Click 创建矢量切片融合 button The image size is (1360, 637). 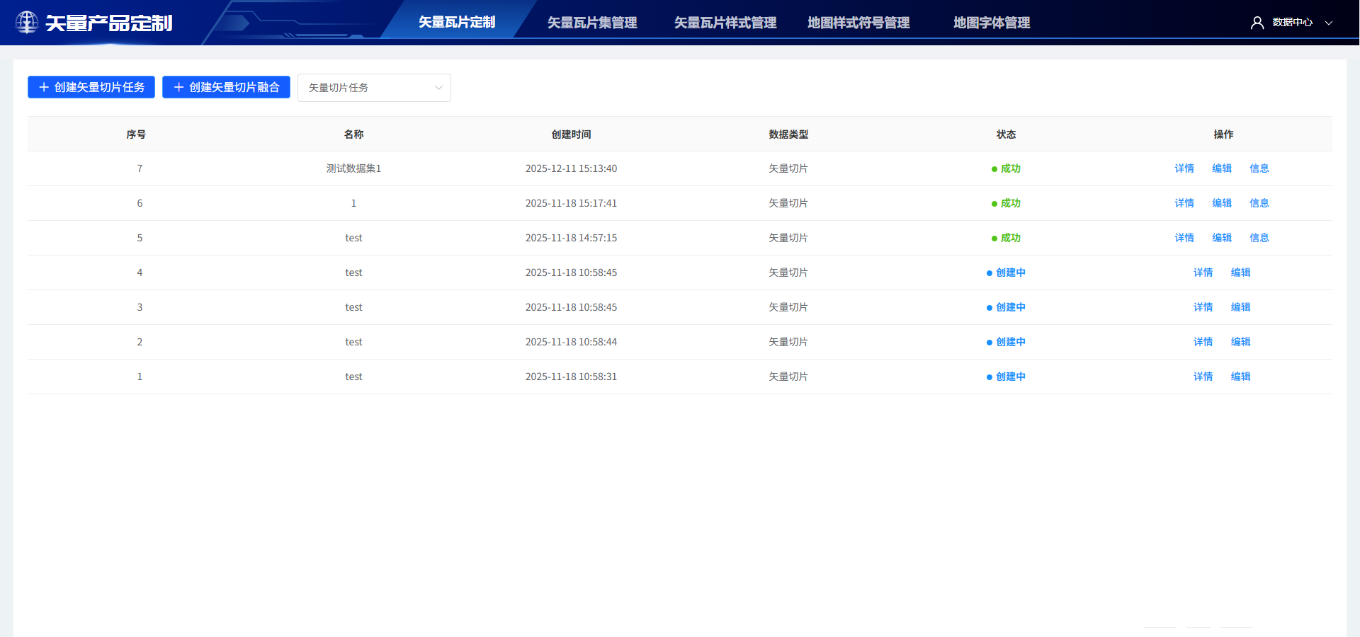[x=226, y=87]
